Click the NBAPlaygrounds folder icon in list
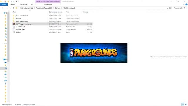 click(x=14, y=21)
